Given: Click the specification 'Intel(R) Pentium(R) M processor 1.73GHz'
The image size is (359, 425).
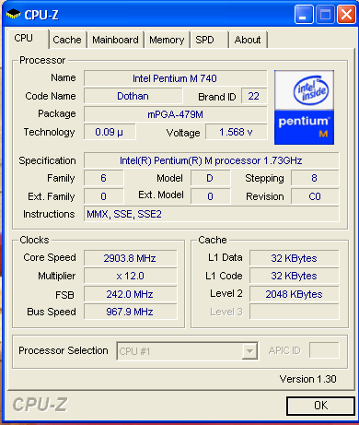Looking at the screenshot, I should pos(211,160).
